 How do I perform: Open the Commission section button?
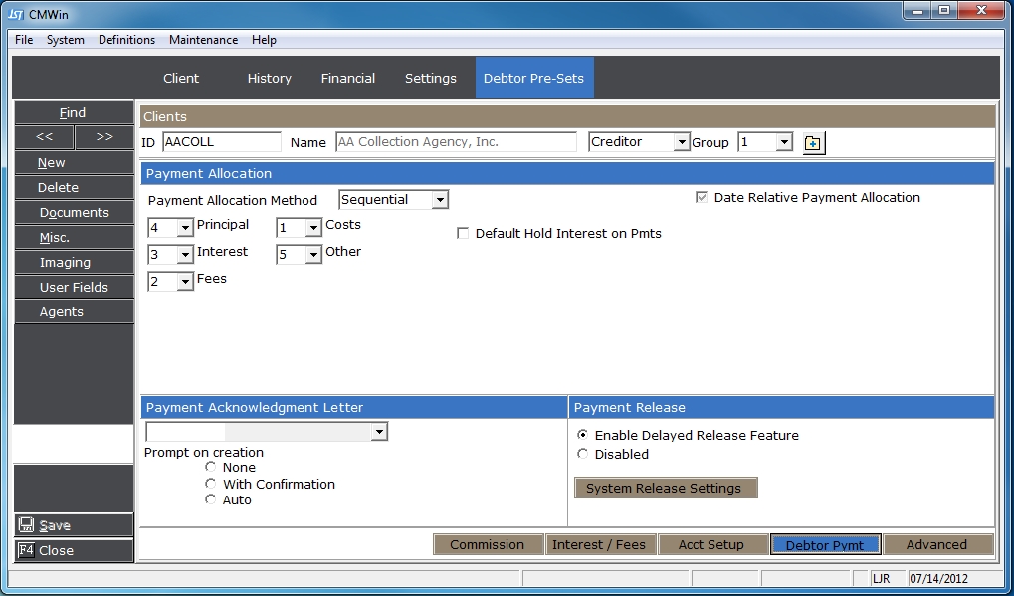click(x=488, y=544)
